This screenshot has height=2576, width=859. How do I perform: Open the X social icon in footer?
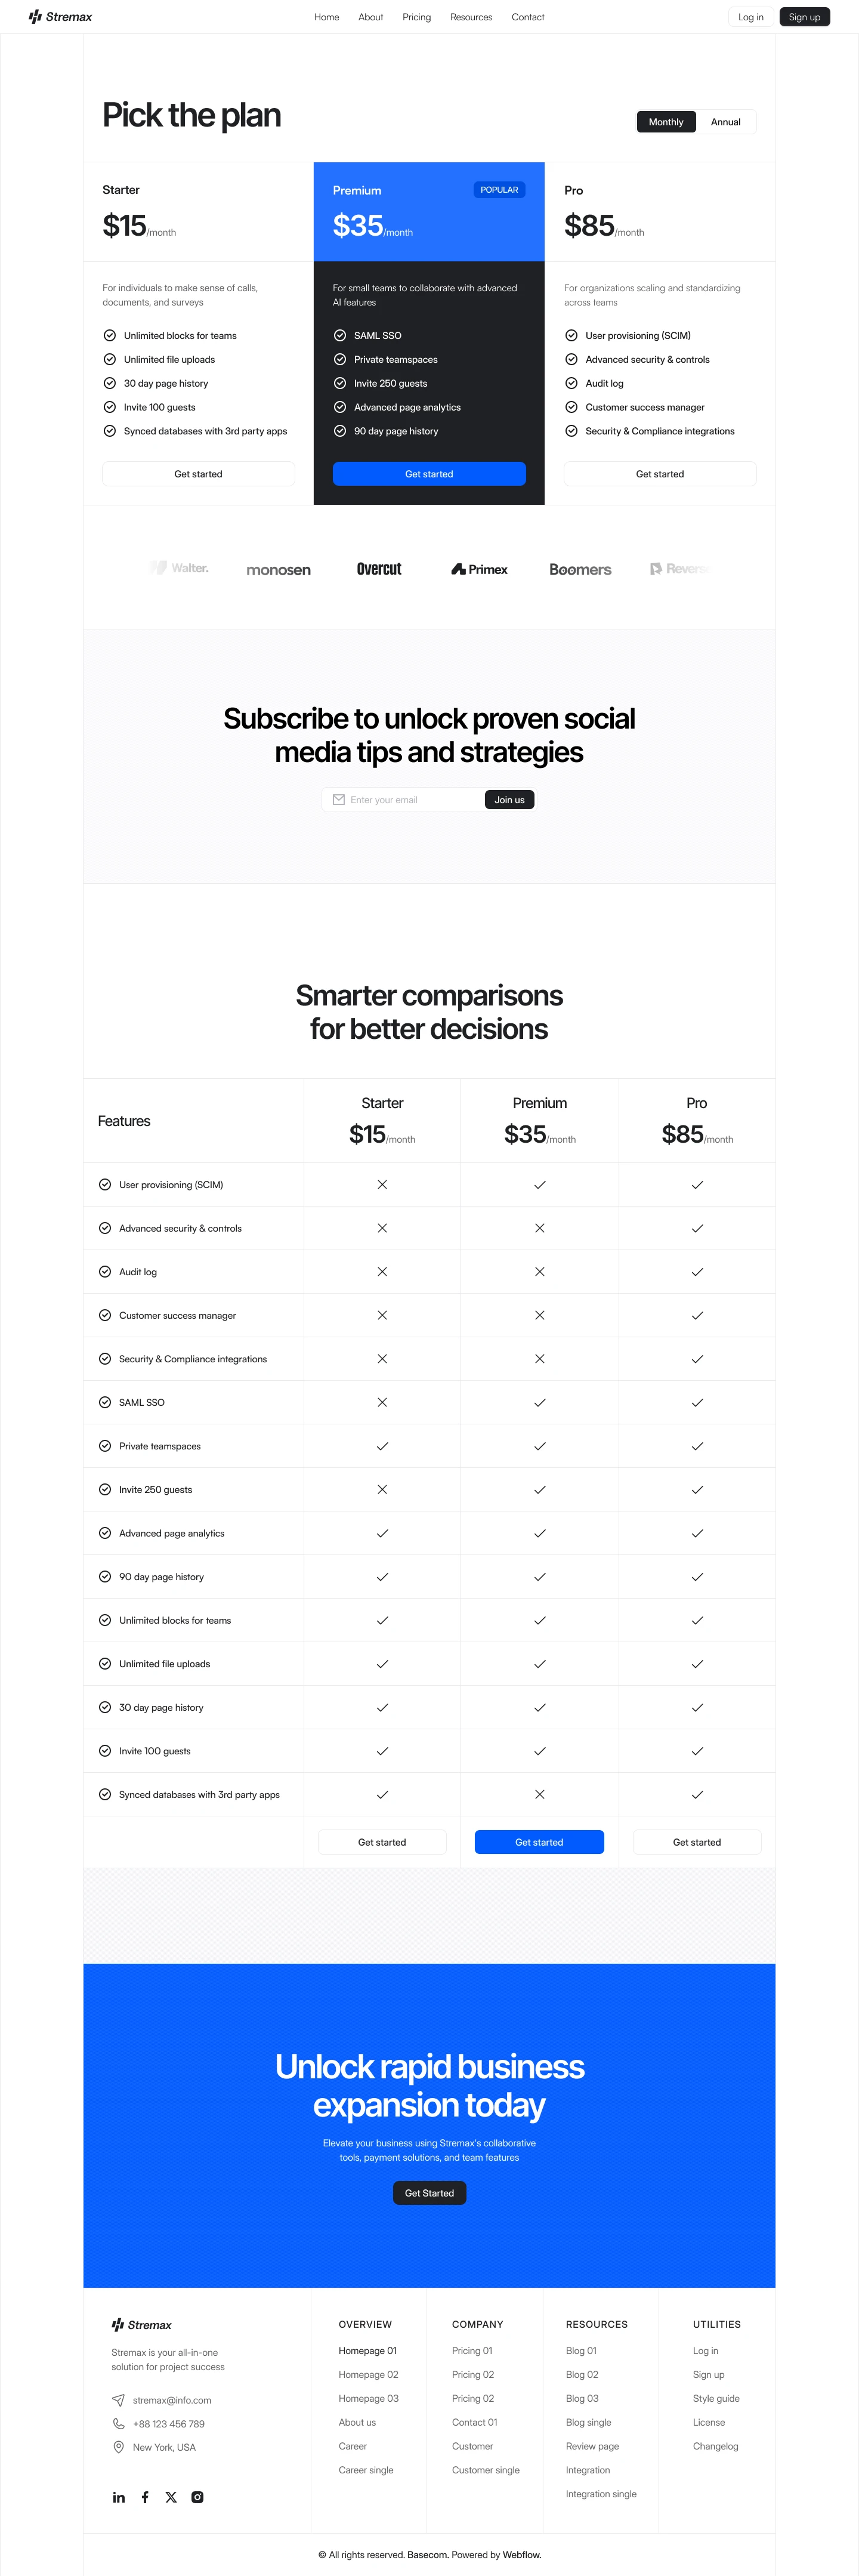point(171,2497)
